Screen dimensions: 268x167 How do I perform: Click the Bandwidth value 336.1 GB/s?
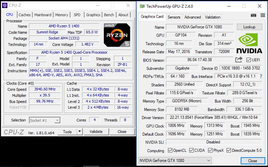244,109
